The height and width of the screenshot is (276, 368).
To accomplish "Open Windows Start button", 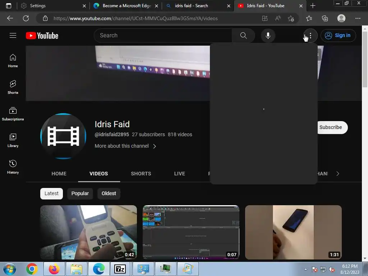I will pos(10,269).
